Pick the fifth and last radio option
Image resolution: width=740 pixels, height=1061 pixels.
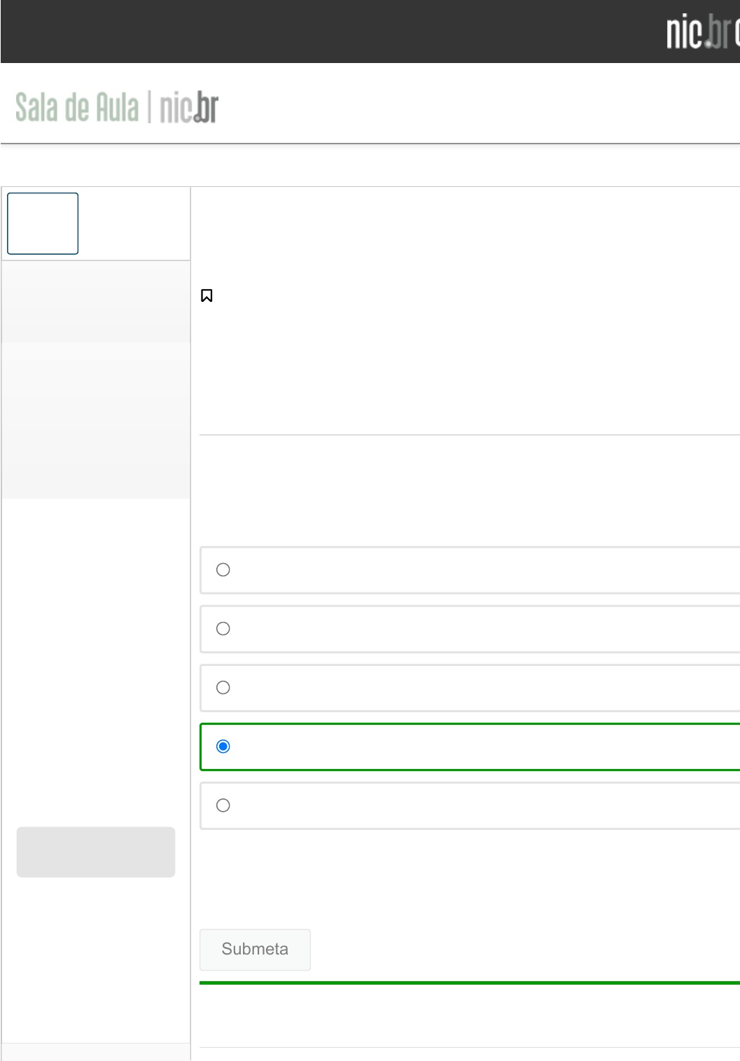coord(223,805)
